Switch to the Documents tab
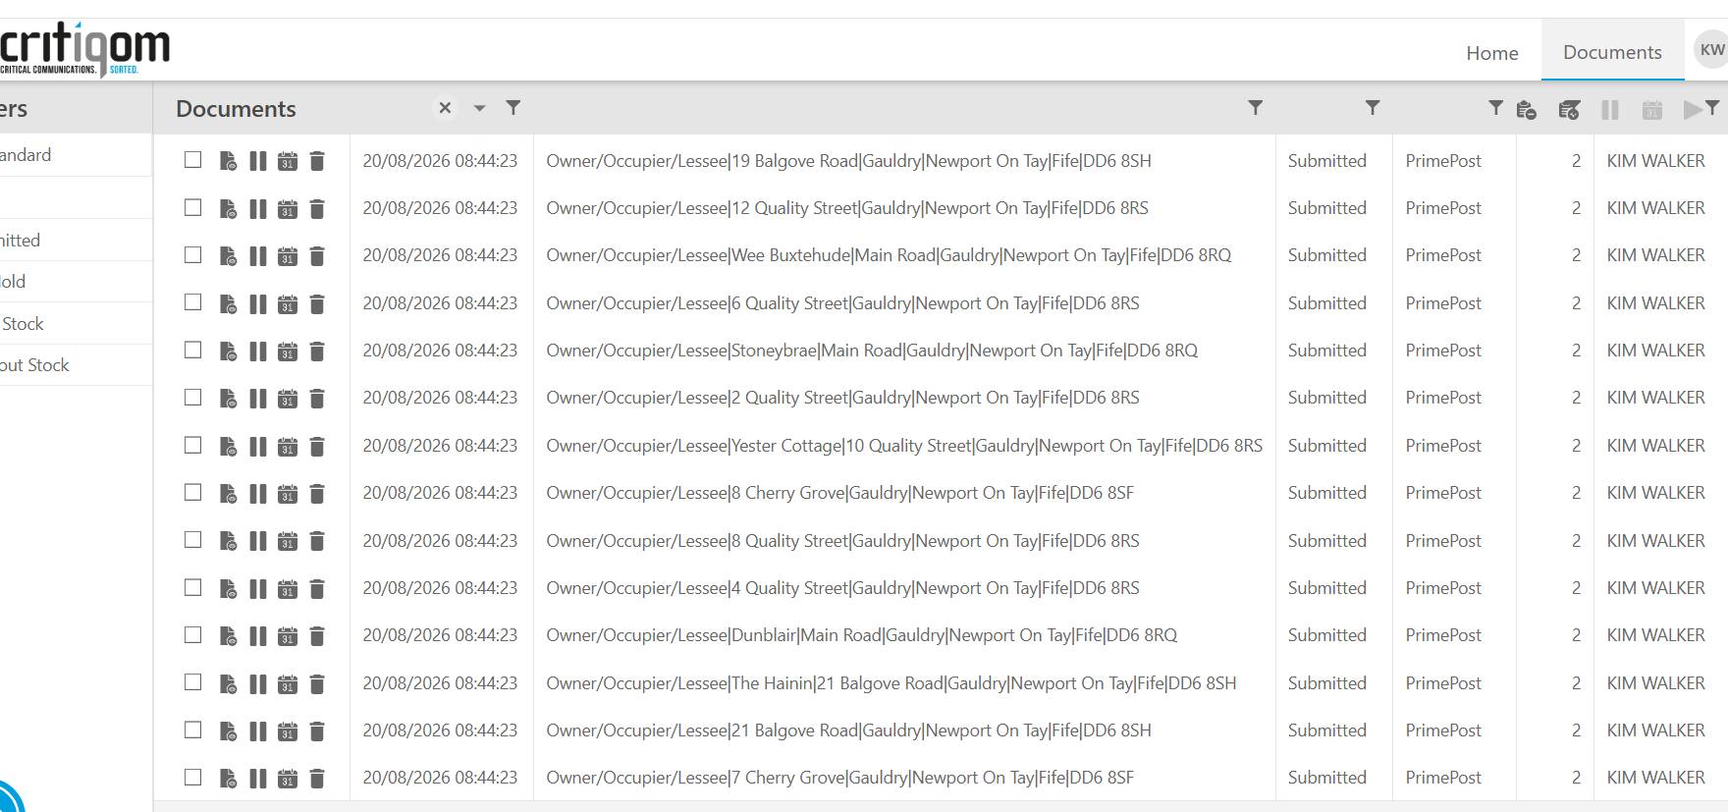The height and width of the screenshot is (812, 1728). (1612, 52)
